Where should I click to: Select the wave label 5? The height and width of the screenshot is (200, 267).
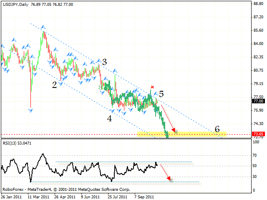[161, 94]
